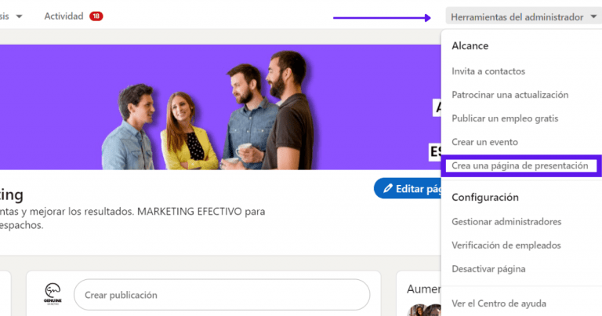This screenshot has width=602, height=316.
Task: Expand the dropdown arrow left of Actividad
Action: 19,16
